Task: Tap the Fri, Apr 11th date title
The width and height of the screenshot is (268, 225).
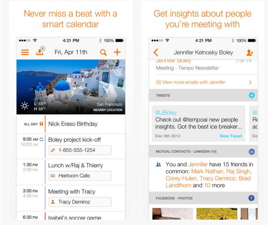Action: (71, 52)
